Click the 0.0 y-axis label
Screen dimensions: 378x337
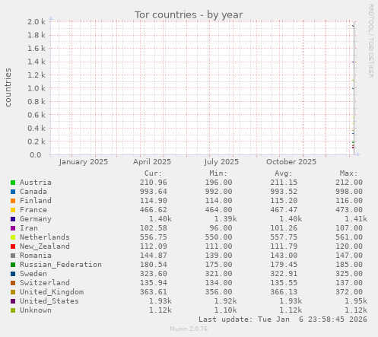point(36,154)
